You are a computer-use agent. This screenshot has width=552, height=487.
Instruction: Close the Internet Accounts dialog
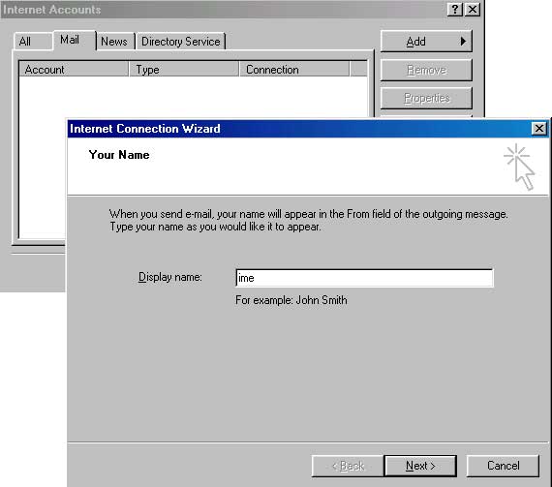coord(472,10)
